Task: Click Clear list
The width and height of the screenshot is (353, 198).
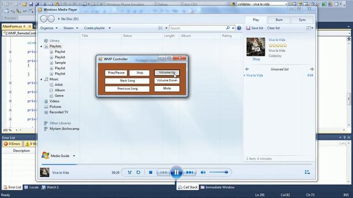Action: click(274, 28)
